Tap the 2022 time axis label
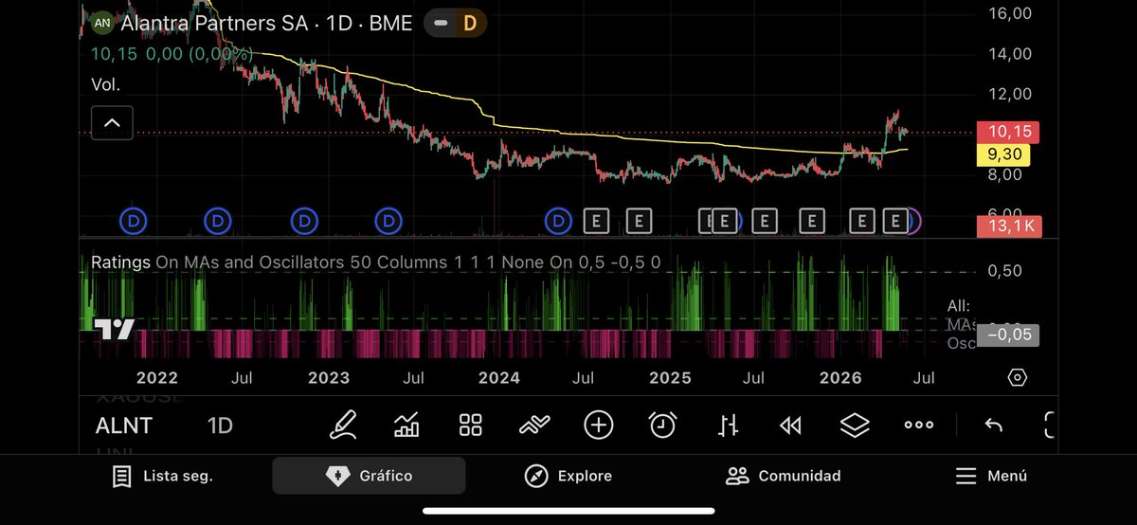Image resolution: width=1137 pixels, height=525 pixels. (157, 377)
